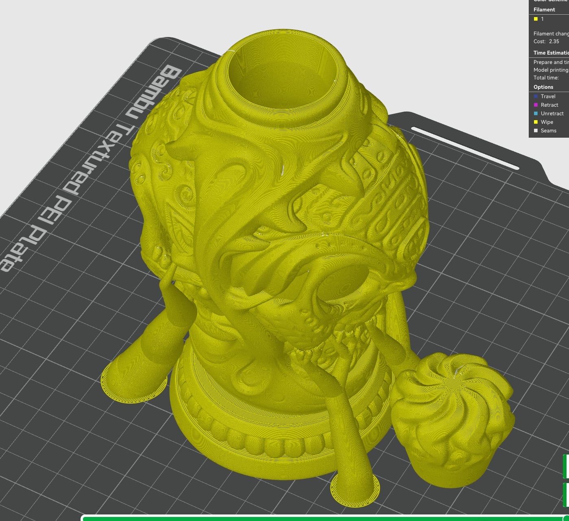Image resolution: width=569 pixels, height=521 pixels.
Task: Click the Total time label
Action: tap(546, 78)
